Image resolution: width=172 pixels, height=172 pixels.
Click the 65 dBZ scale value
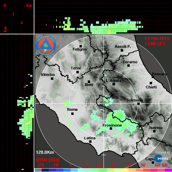pyautogui.click(x=164, y=165)
